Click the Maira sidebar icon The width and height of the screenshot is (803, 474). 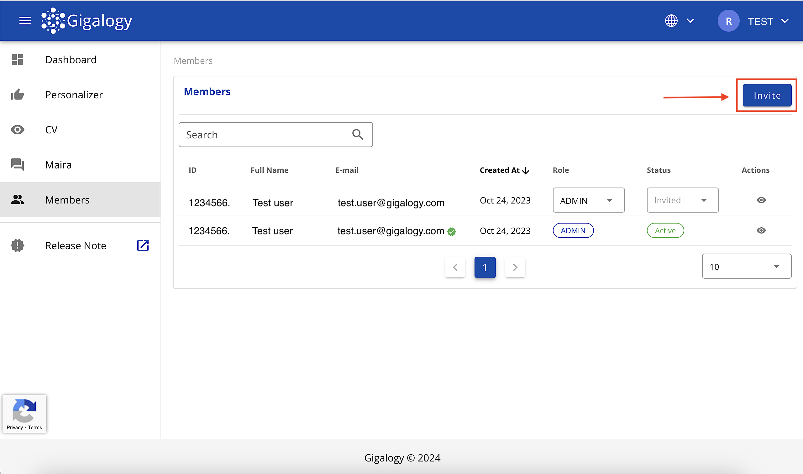click(18, 164)
